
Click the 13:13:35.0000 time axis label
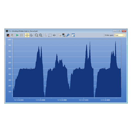click(x=41, y=100)
